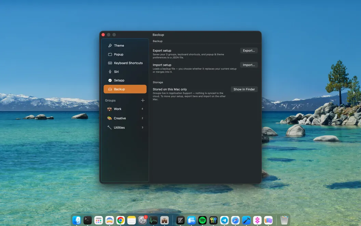
Task: Open the Theme settings pane
Action: click(x=125, y=46)
